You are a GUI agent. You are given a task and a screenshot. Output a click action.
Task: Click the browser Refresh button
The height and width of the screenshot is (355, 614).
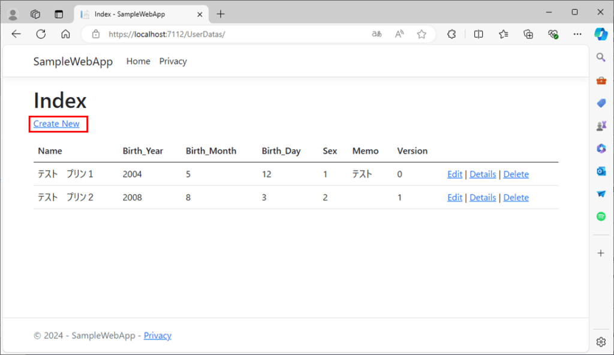pos(41,34)
